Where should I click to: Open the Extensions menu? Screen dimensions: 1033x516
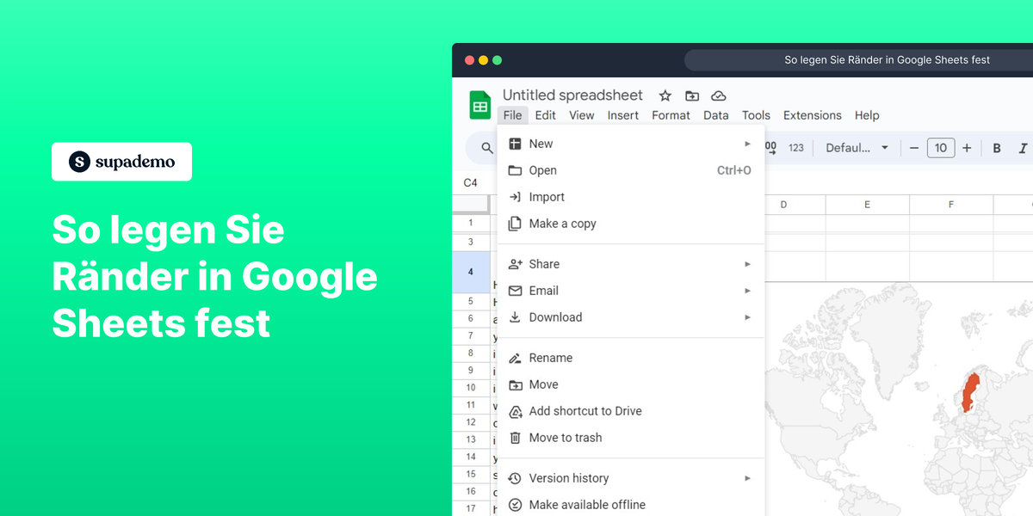[812, 115]
